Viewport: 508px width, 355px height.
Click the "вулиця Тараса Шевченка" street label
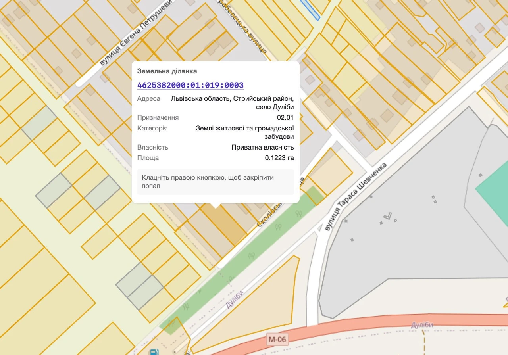(355, 196)
